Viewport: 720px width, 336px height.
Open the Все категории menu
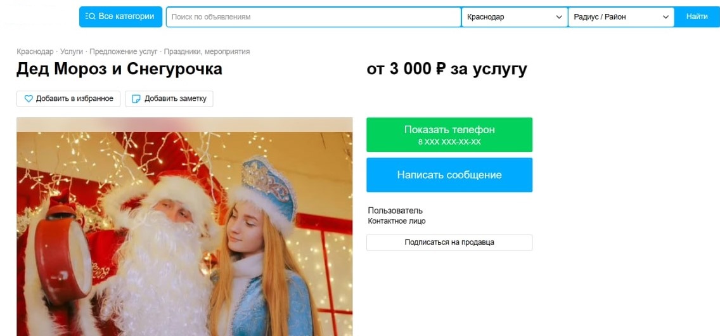(121, 16)
